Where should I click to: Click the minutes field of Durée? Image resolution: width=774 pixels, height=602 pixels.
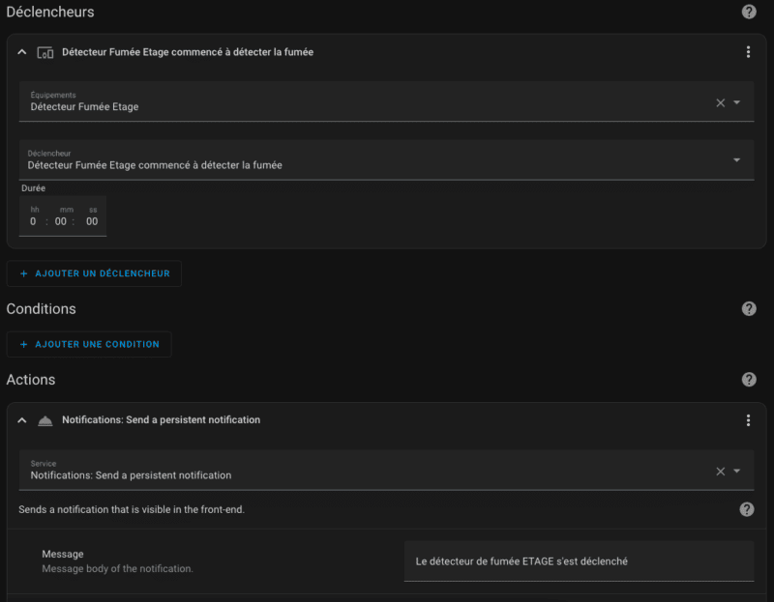[x=61, y=221]
